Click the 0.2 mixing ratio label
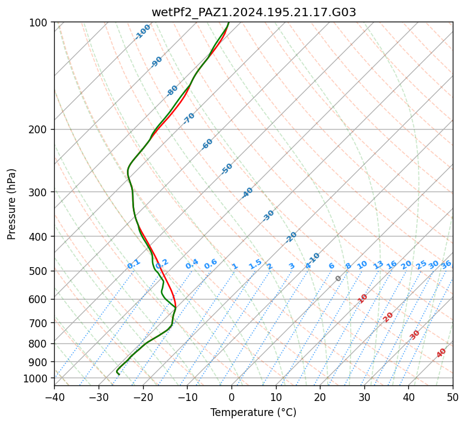The image size is (466, 425). point(162,264)
